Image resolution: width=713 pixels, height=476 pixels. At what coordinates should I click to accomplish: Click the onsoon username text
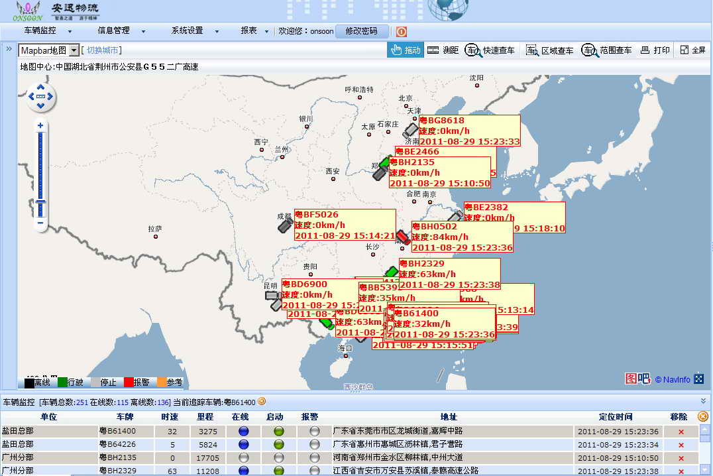322,31
